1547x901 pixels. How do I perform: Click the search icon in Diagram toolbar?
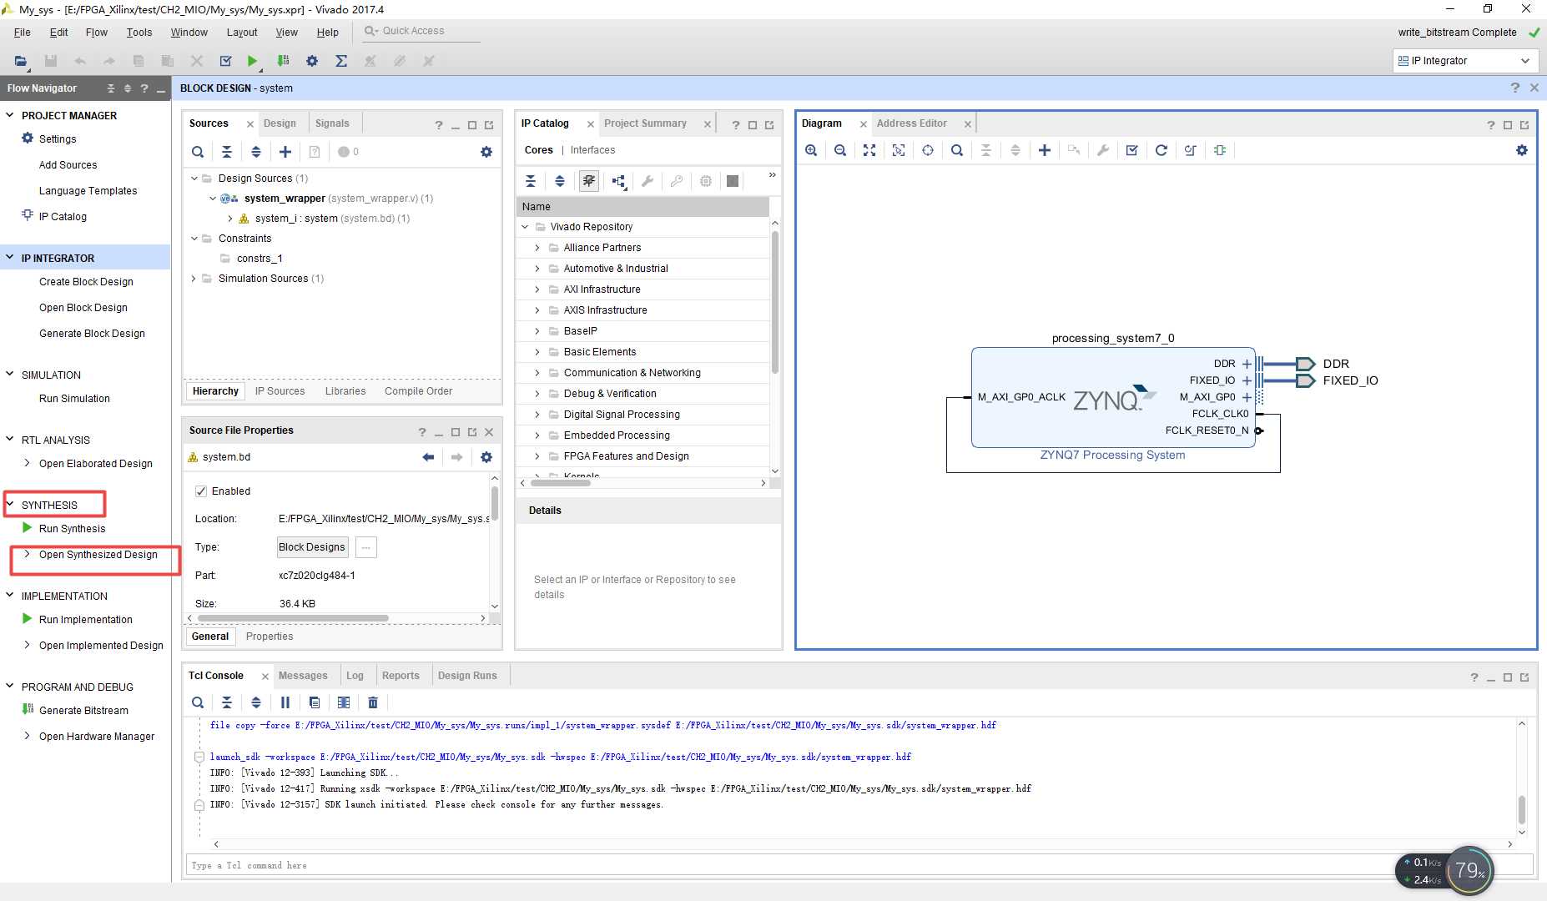[x=957, y=150]
